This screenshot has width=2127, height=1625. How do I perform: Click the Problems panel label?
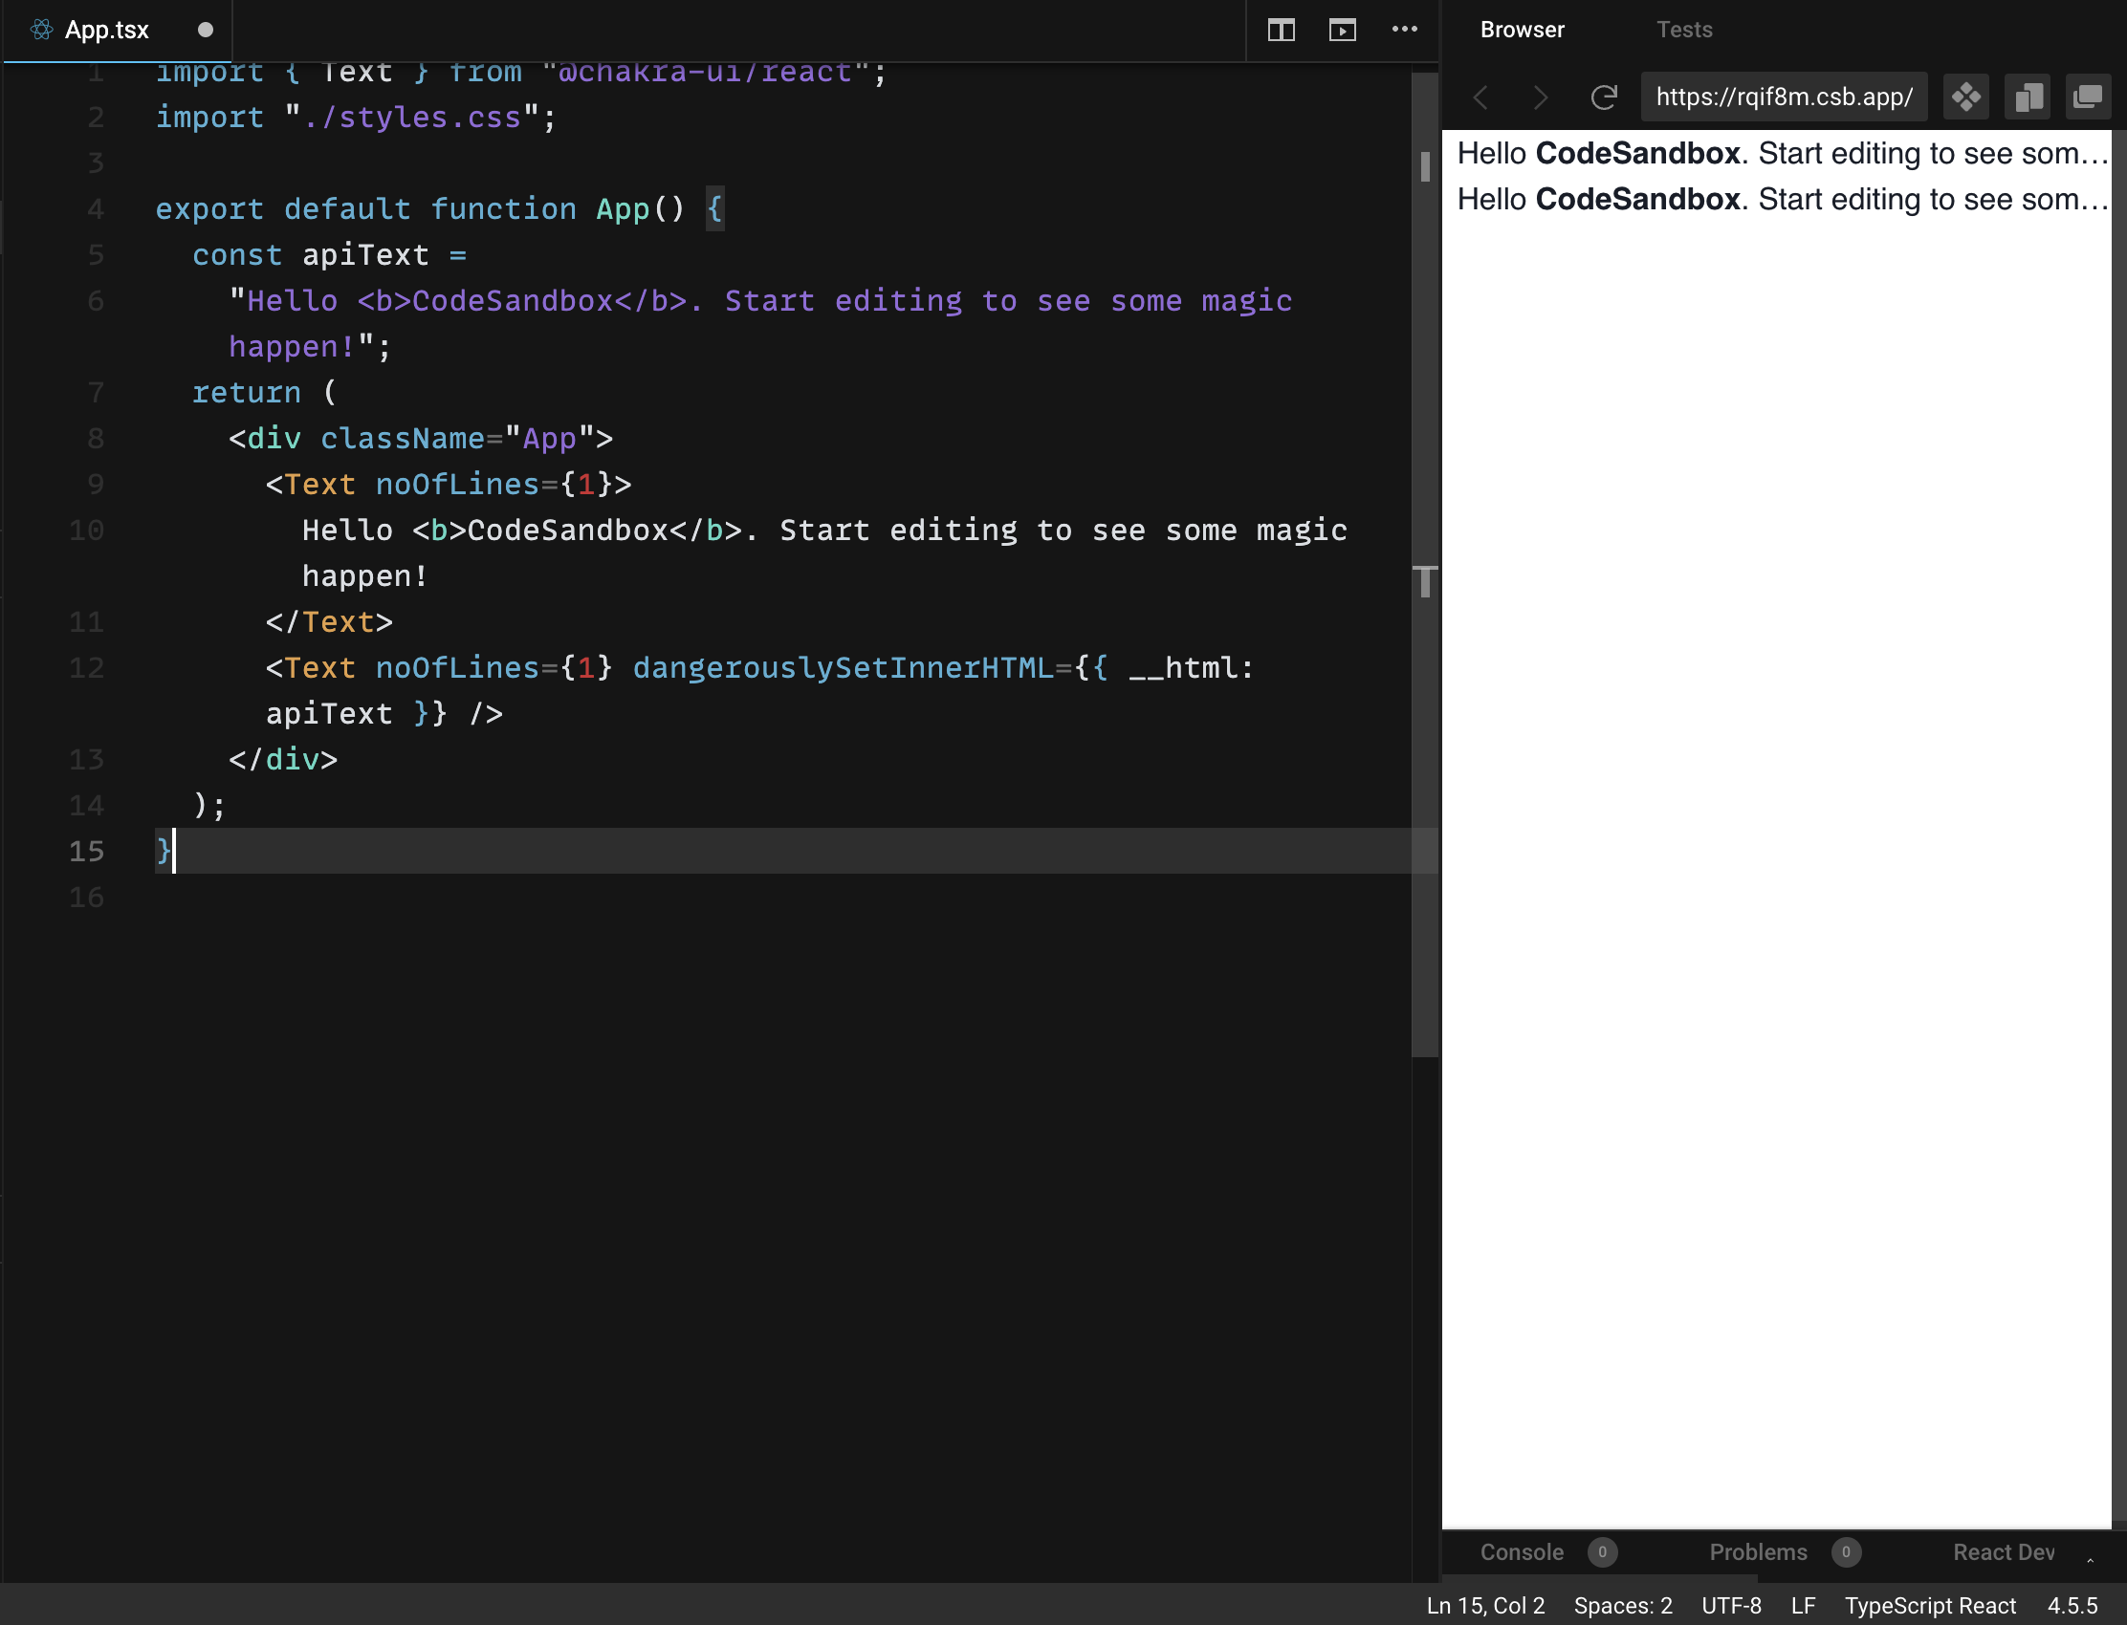click(1757, 1551)
